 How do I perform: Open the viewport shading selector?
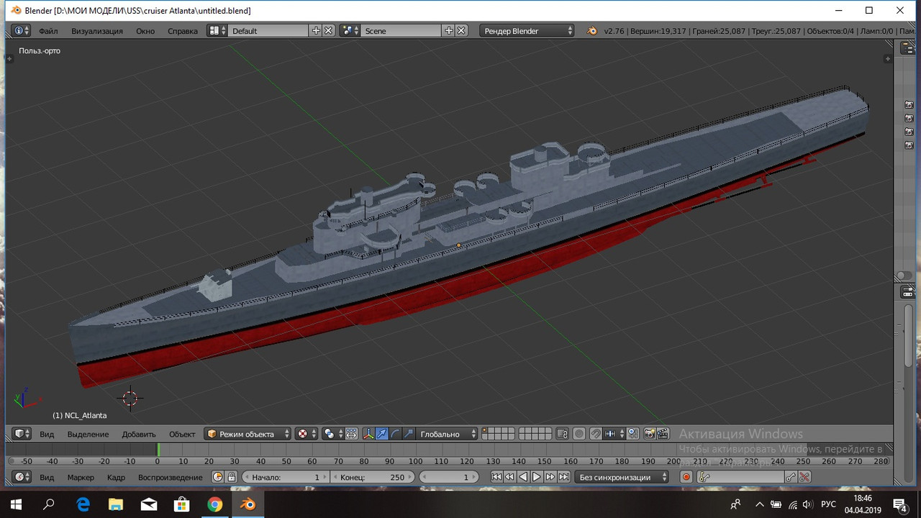point(306,434)
